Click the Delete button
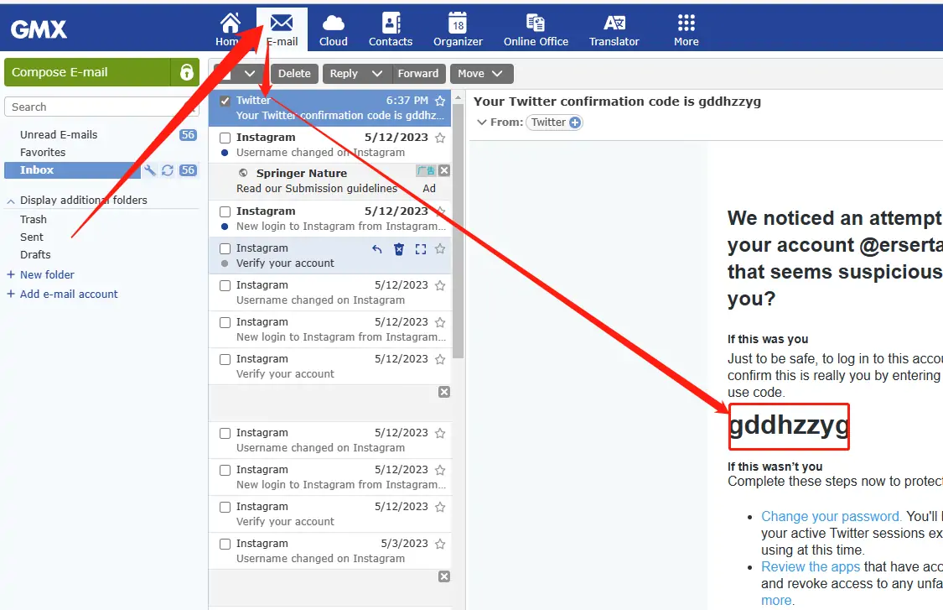Screen dimensions: 943x610 [x=294, y=74]
